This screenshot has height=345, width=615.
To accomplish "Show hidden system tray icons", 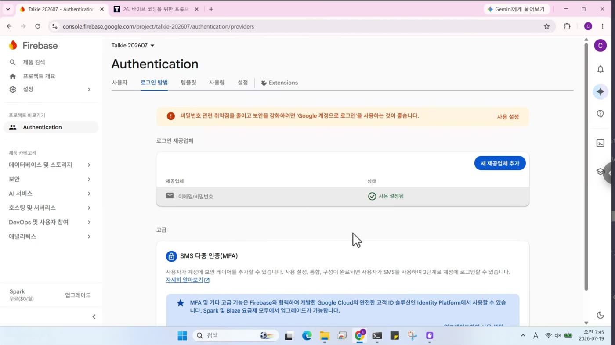I will [x=523, y=335].
